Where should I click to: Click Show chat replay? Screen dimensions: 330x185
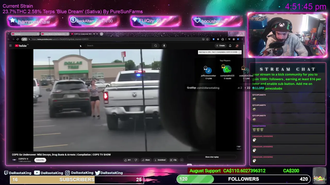click(212, 157)
